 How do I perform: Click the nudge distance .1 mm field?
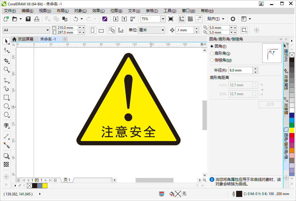[185, 30]
